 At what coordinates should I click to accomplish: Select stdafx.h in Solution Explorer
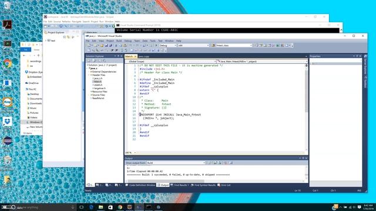click(98, 85)
